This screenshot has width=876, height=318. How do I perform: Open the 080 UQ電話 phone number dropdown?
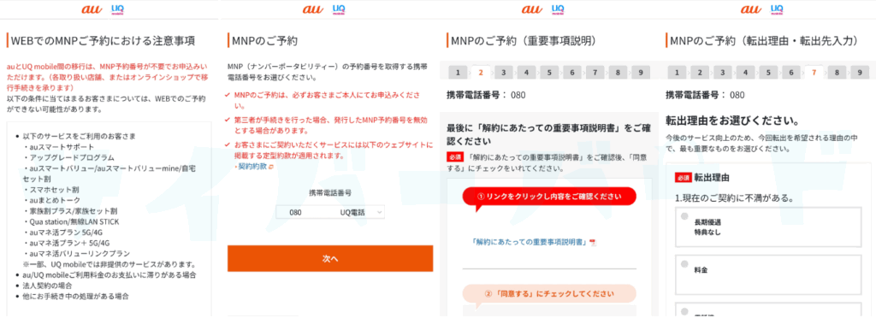click(330, 212)
